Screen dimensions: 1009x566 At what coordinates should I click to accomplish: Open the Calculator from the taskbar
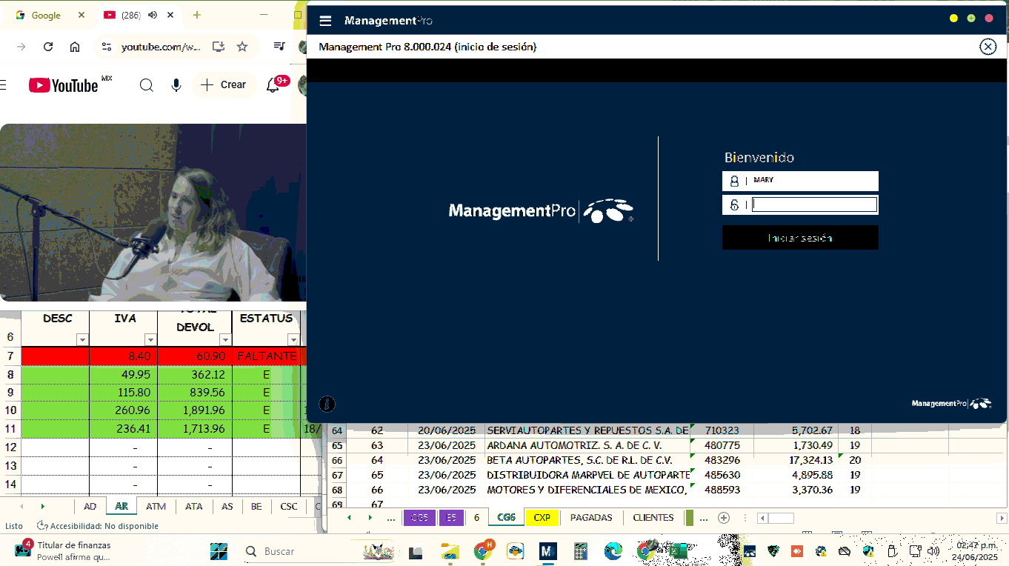[580, 551]
